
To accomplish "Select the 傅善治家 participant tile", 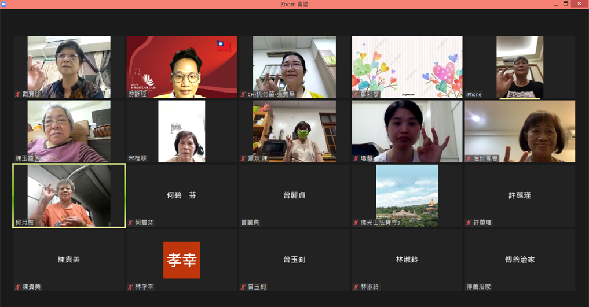I will tap(520, 260).
